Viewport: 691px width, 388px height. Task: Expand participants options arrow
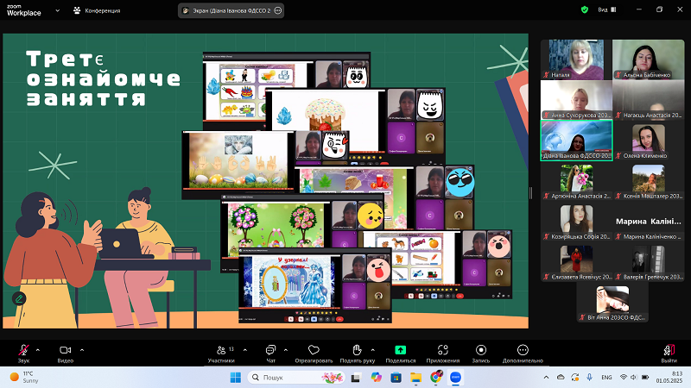245,350
